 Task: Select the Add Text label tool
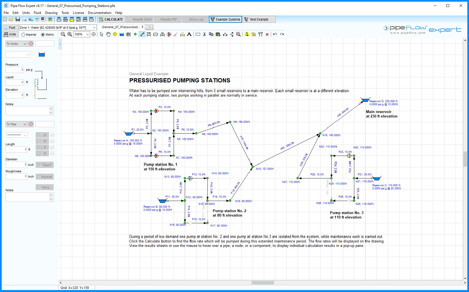coord(189,34)
